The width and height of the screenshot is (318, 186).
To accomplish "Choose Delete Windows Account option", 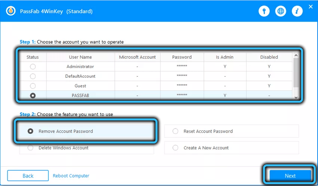I will click(86, 148).
